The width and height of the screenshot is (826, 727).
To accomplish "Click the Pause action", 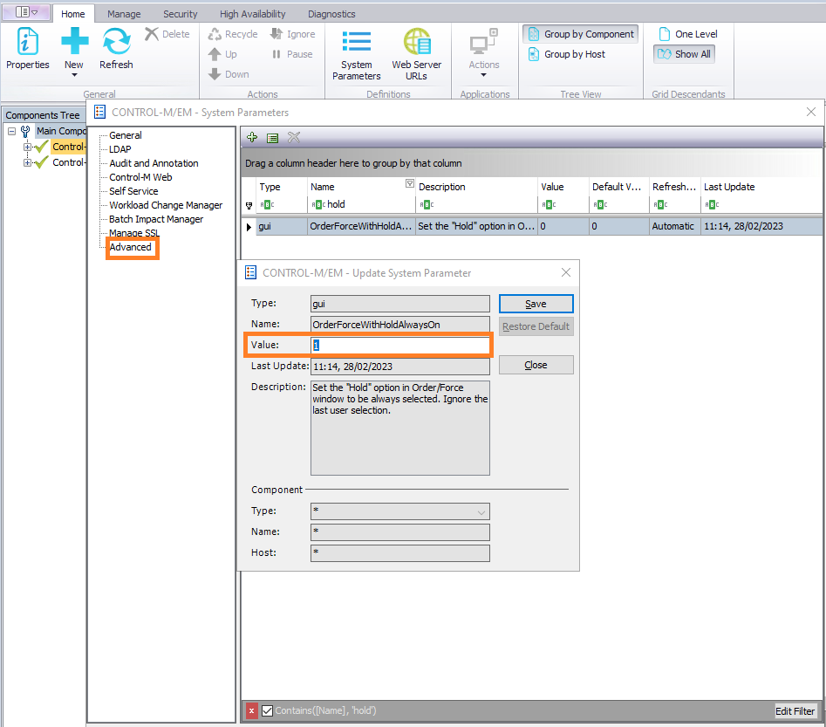I will pyautogui.click(x=292, y=54).
